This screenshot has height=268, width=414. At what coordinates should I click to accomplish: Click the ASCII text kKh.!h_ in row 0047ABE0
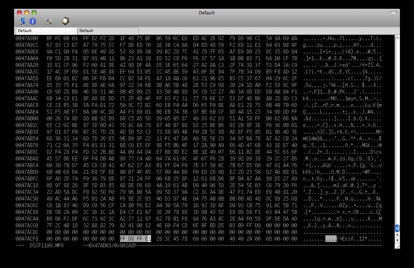313,172
